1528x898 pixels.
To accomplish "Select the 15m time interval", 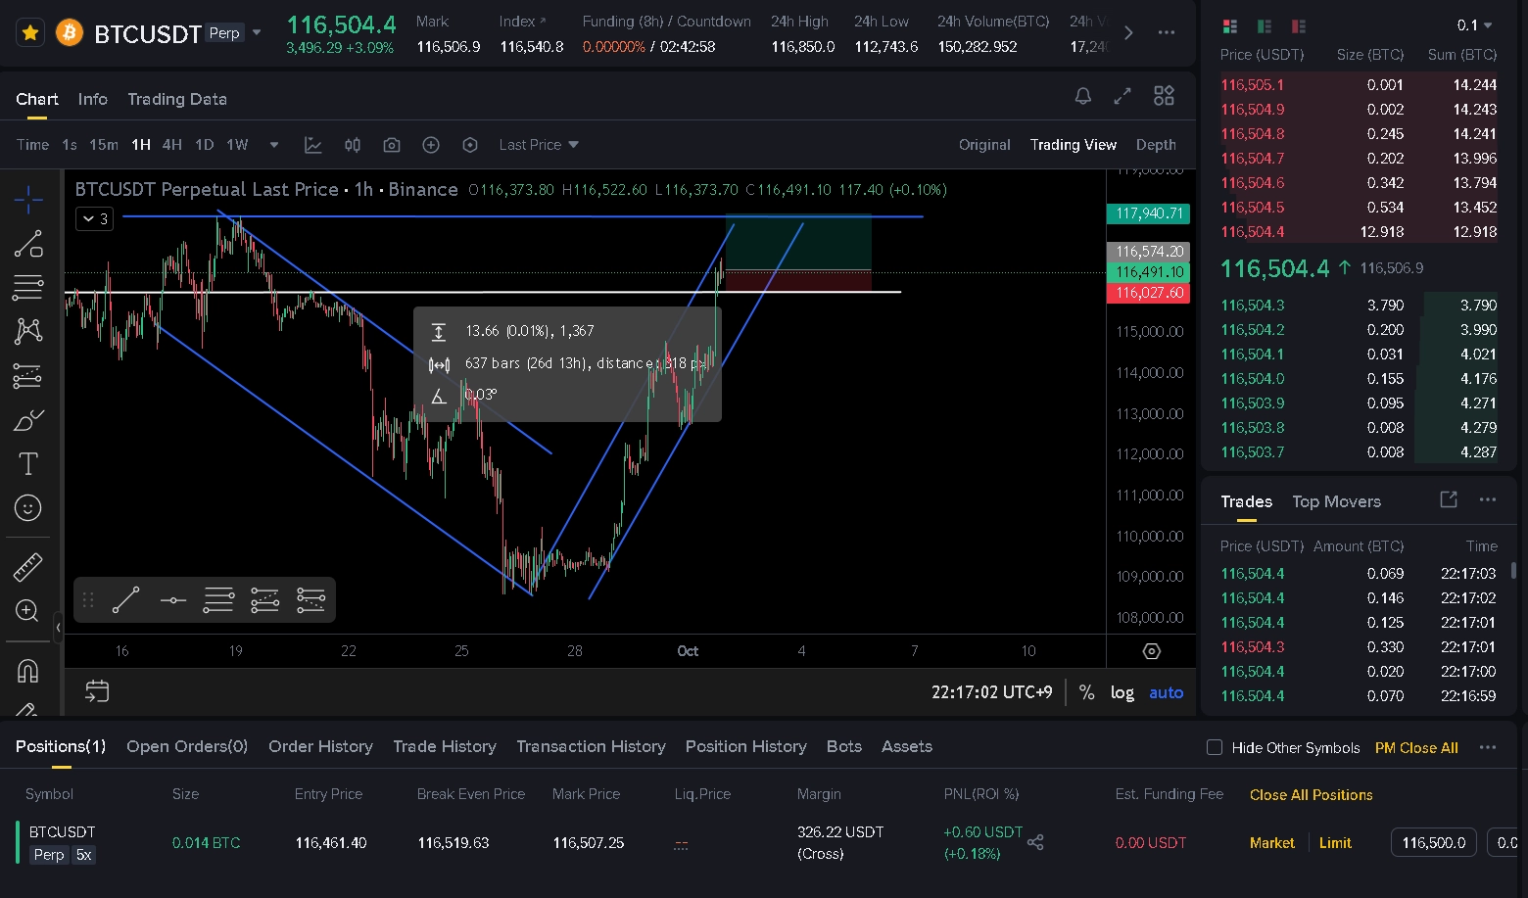I will [x=104, y=145].
